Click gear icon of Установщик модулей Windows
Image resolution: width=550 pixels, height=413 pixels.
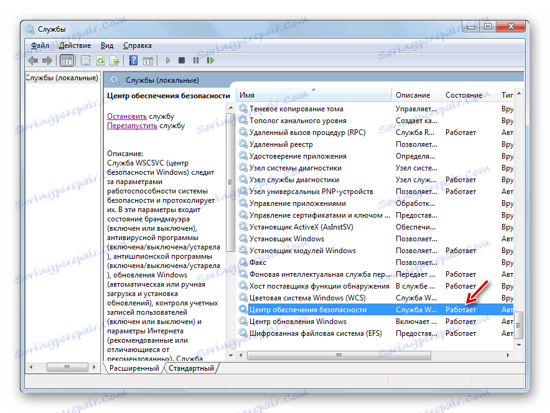click(x=243, y=250)
